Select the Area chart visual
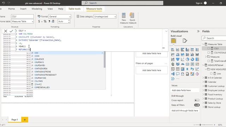This screenshot has height=127, width=226. click(178, 55)
